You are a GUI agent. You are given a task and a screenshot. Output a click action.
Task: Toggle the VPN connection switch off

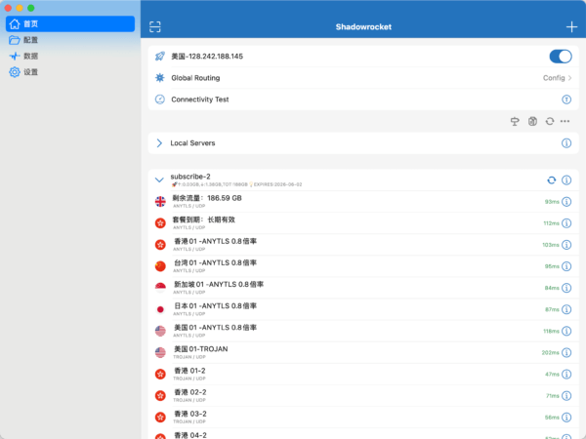click(561, 57)
